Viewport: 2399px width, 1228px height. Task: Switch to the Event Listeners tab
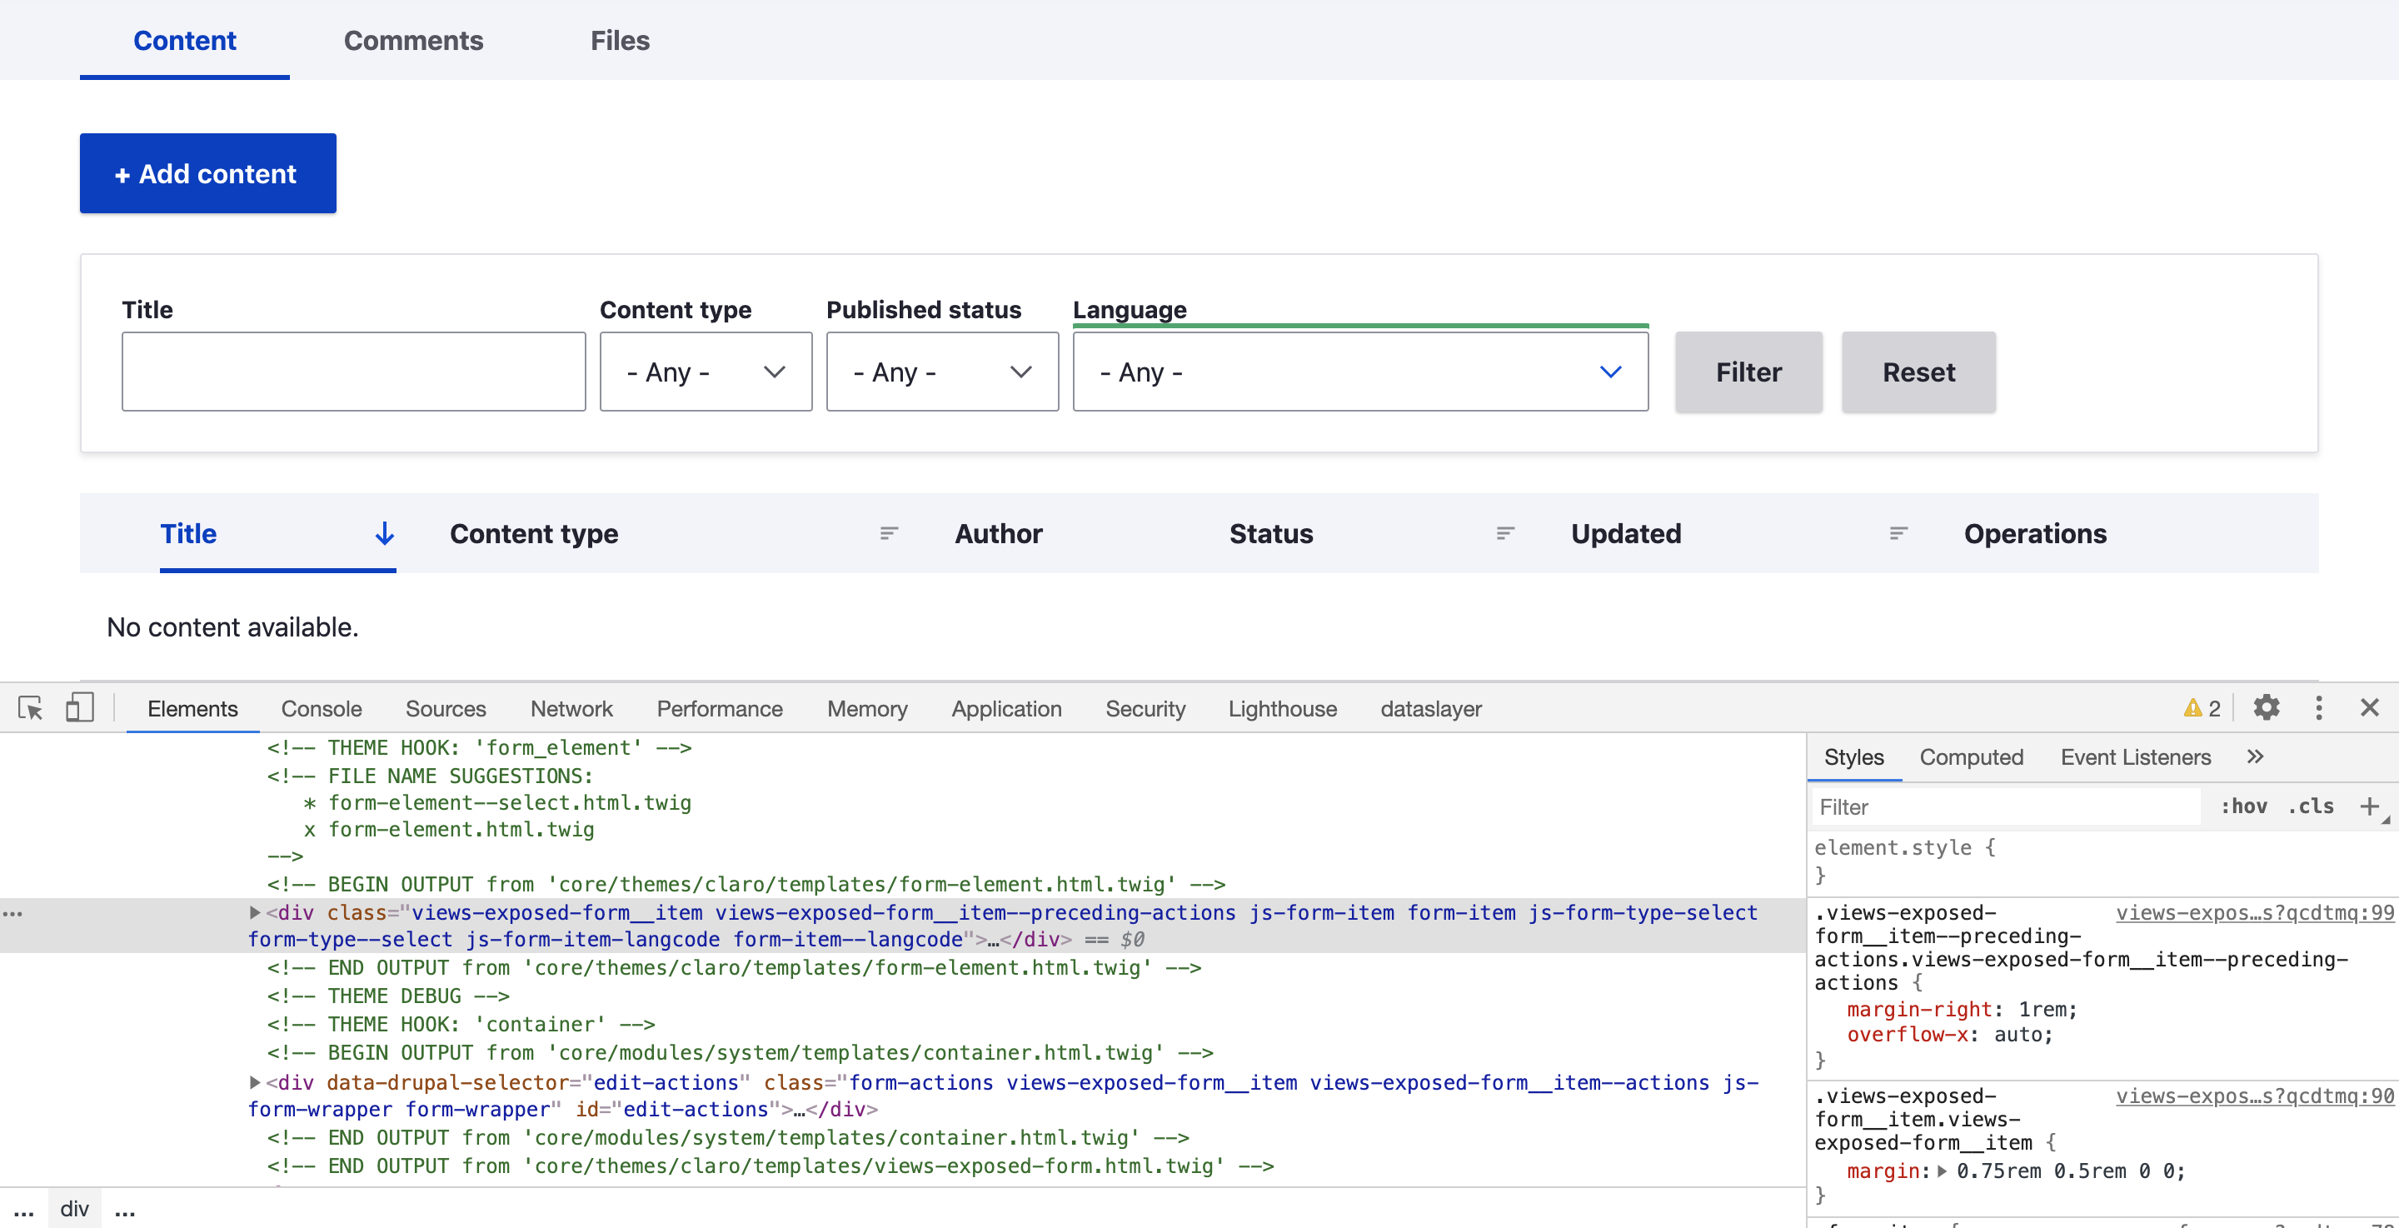[x=2136, y=757]
